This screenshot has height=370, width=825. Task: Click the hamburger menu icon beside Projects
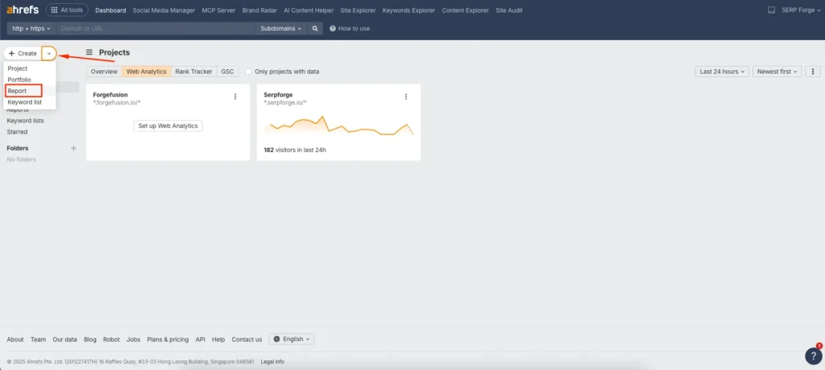click(x=89, y=52)
